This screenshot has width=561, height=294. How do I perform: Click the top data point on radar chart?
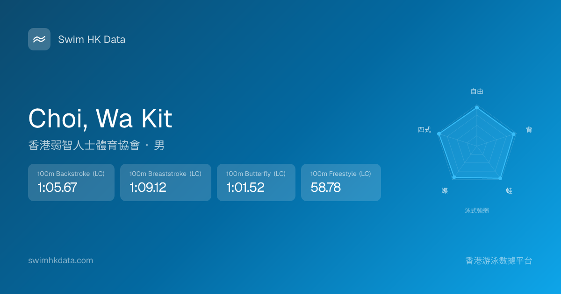477,108
